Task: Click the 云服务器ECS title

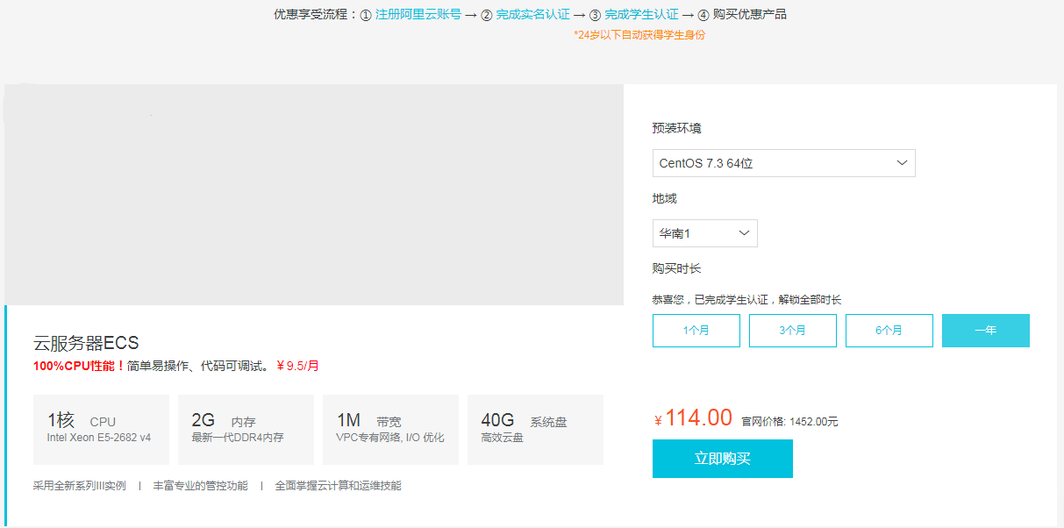Action: coord(86,343)
